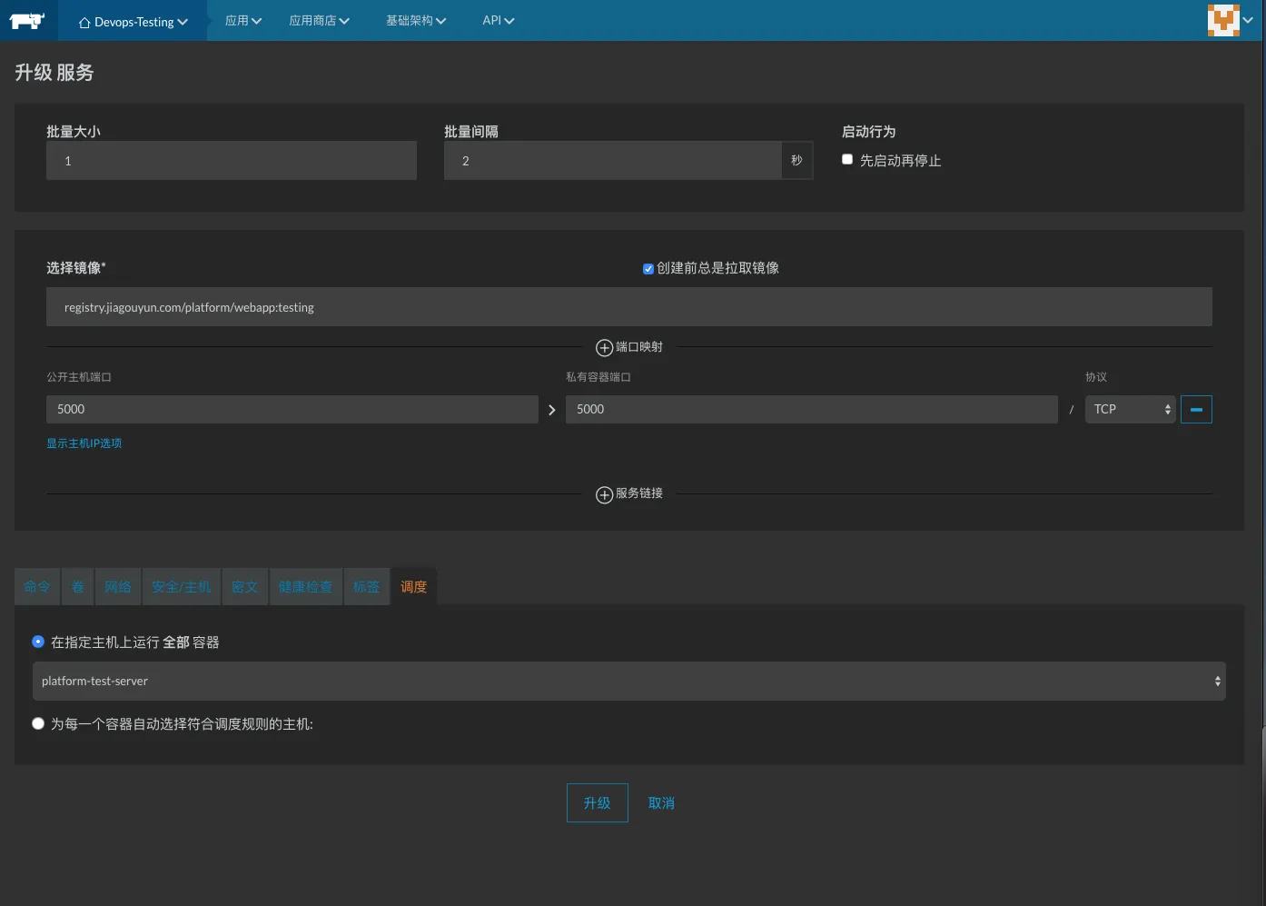Open the platform-test-server host dropdown
Screen dimensions: 1266x906
[629, 681]
